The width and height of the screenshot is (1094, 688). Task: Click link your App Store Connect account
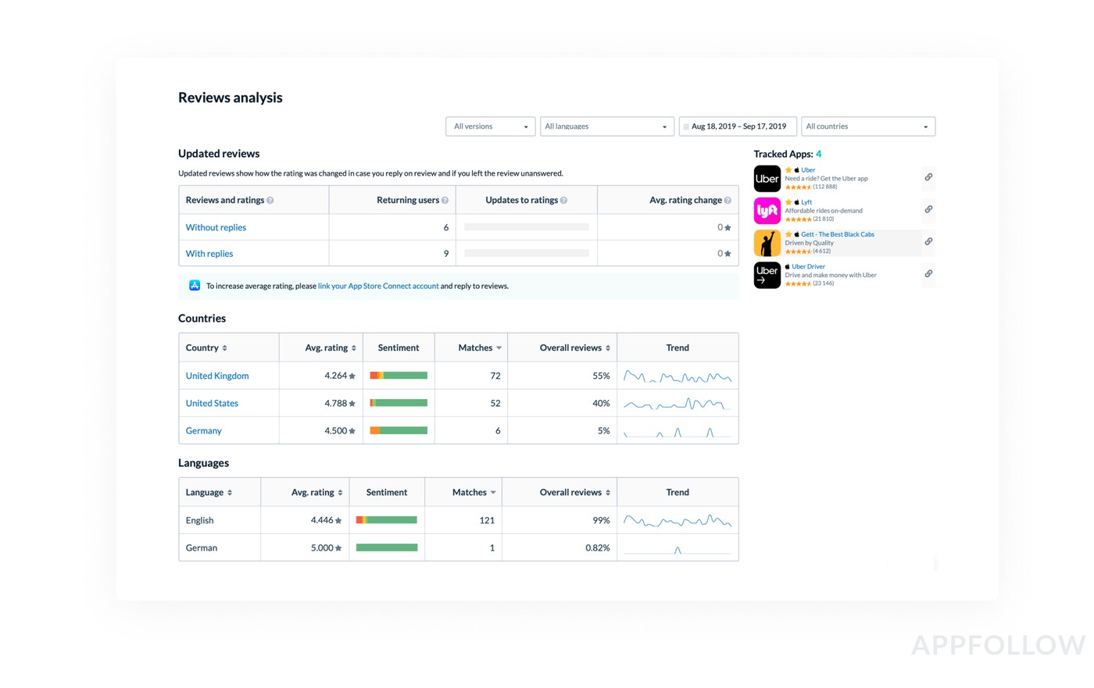(x=378, y=287)
